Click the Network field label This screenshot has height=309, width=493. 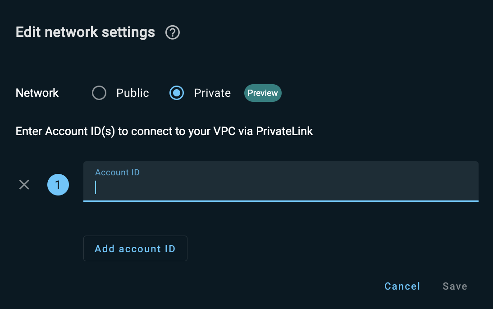[37, 93]
